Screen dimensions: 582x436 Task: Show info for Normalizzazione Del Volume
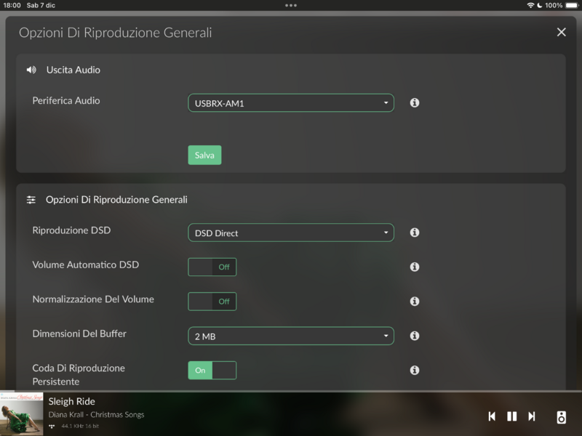(415, 301)
